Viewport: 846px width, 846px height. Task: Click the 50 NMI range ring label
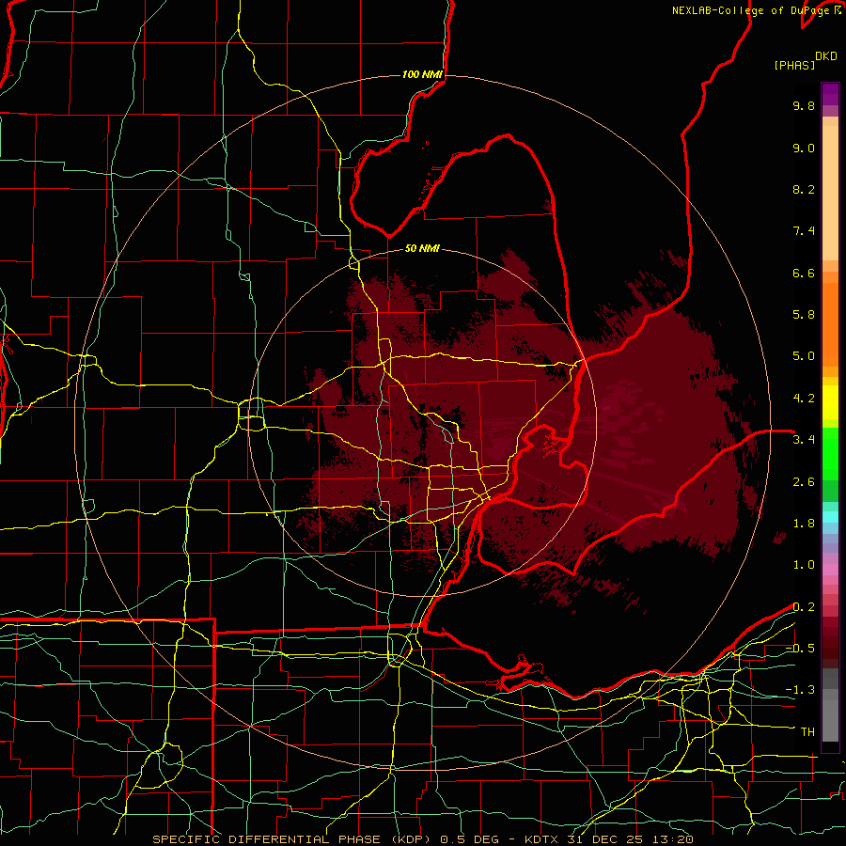tap(422, 248)
